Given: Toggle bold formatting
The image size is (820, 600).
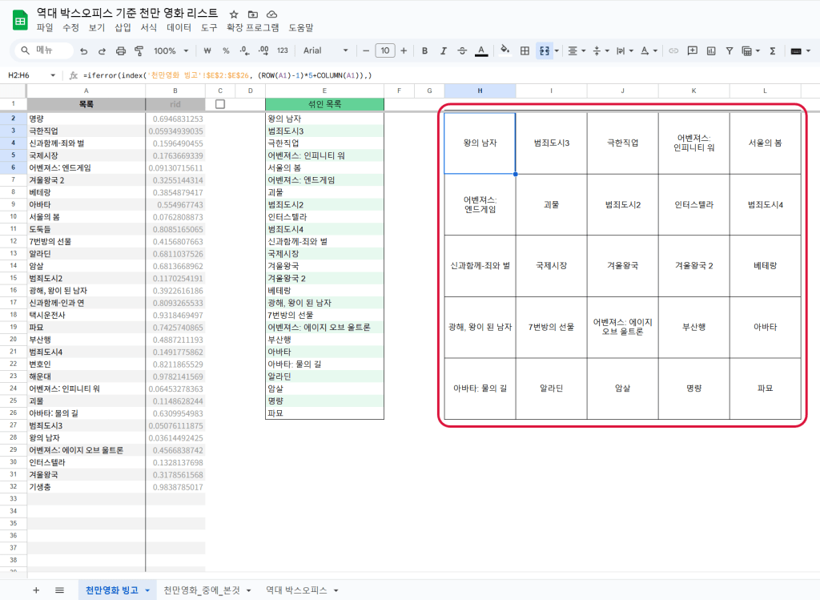Looking at the screenshot, I should 424,50.
